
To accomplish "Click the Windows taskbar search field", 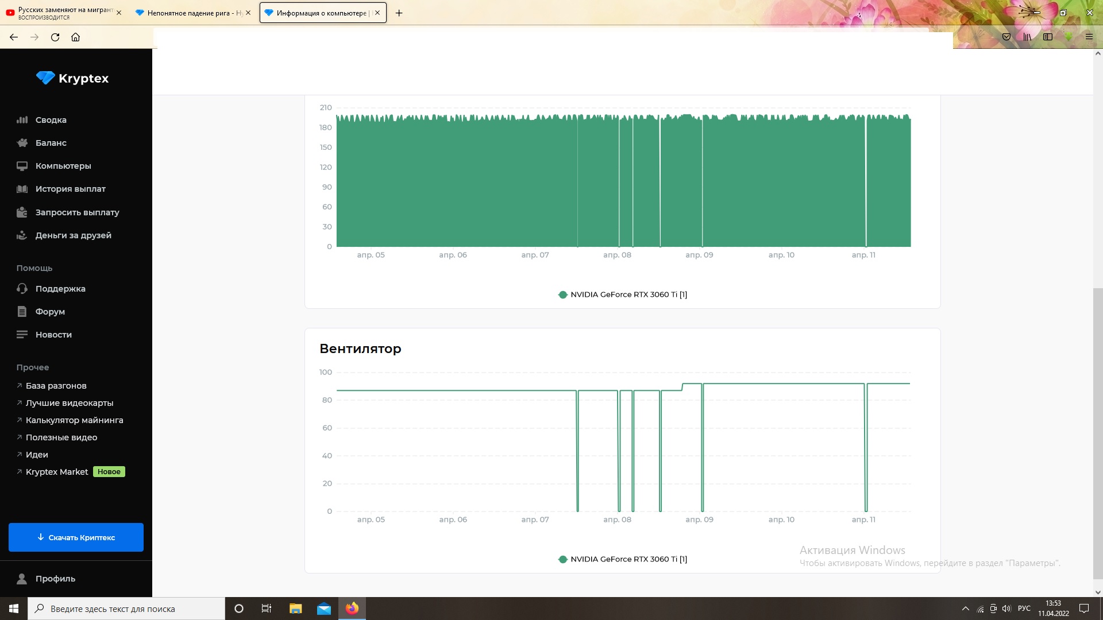I will [x=126, y=609].
